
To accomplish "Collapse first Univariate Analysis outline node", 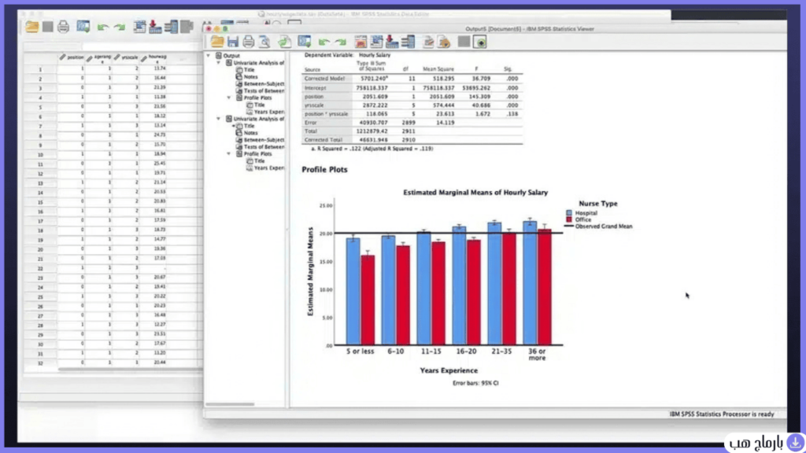I will click(x=219, y=63).
